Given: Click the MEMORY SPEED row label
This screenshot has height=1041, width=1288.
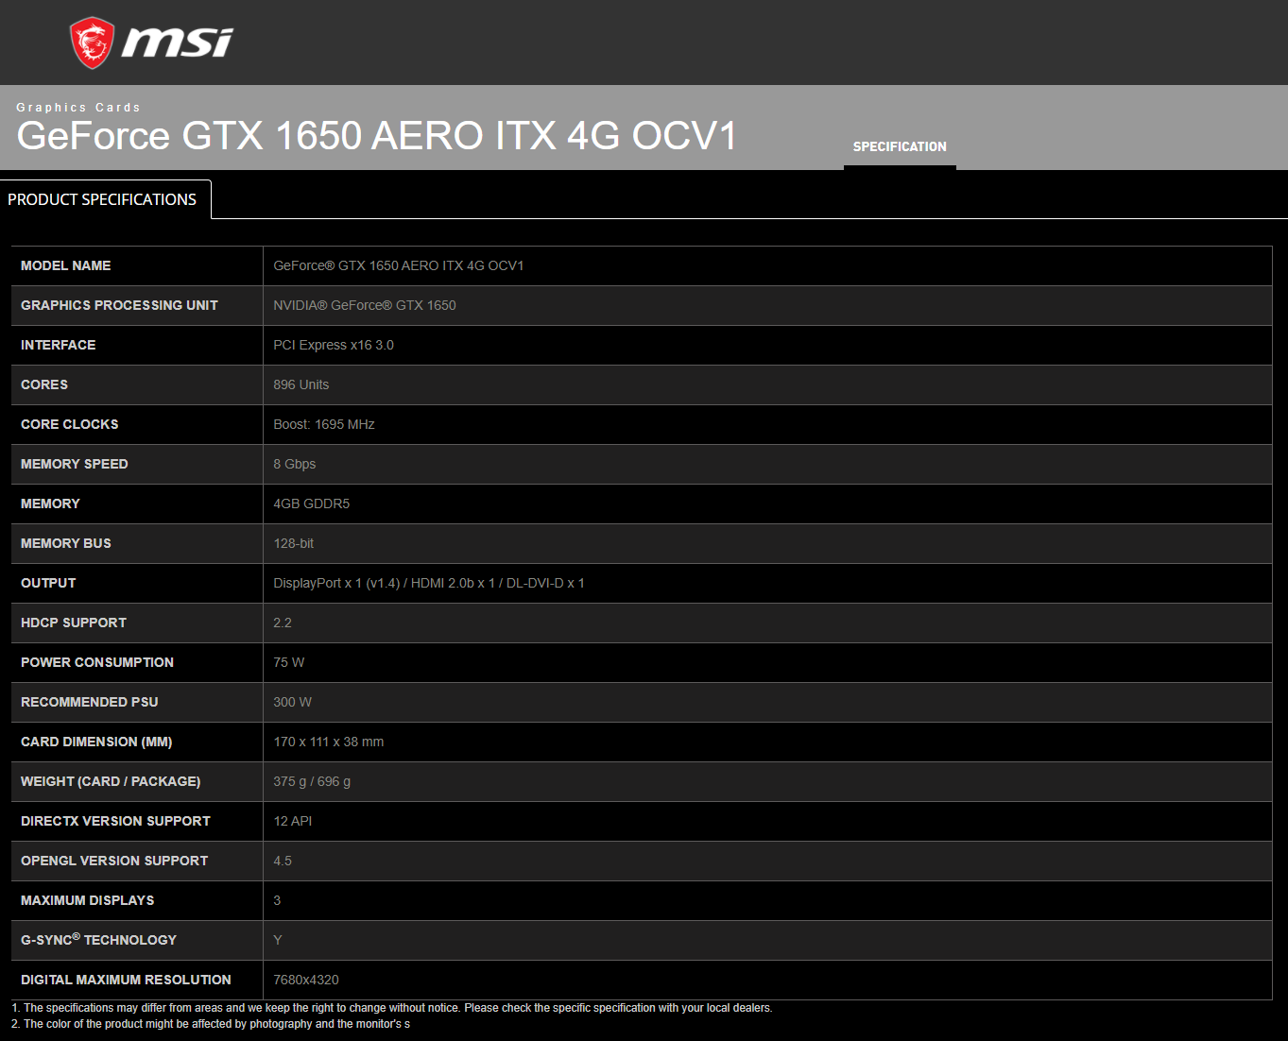Looking at the screenshot, I should (74, 464).
